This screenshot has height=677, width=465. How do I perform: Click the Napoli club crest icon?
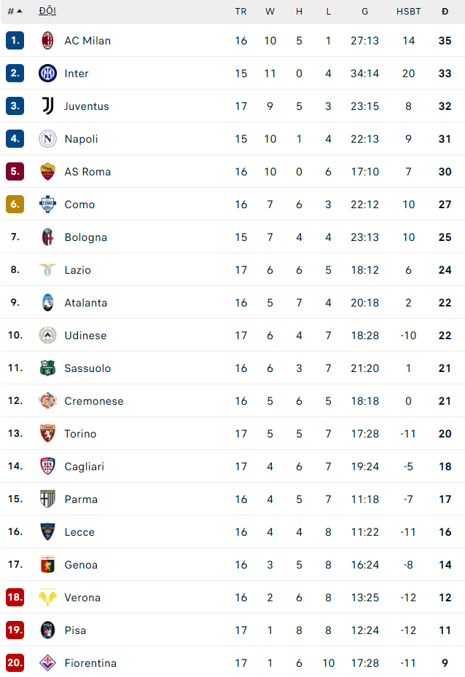(46, 139)
